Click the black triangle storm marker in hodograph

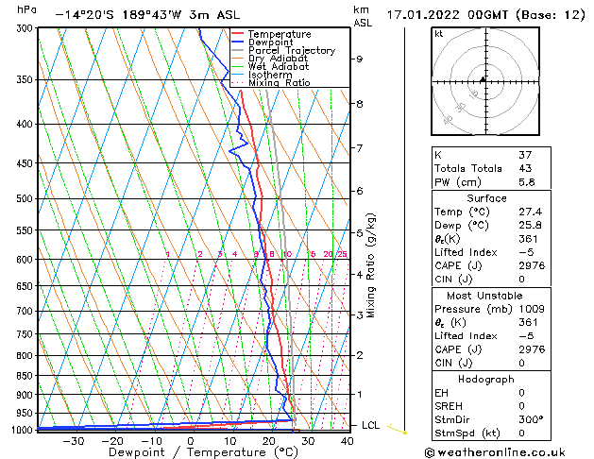[x=483, y=79]
